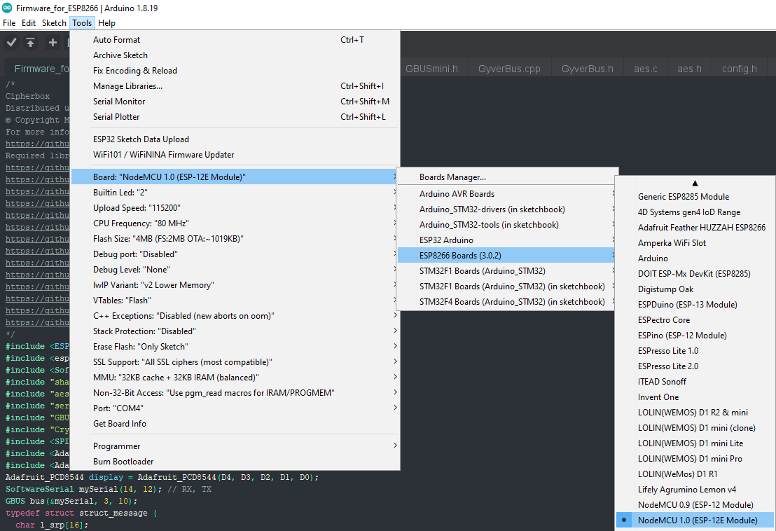Select NodeMCU 1.0 (ESP-12E Module) radio item
This screenshot has width=776, height=531.
pyautogui.click(x=695, y=520)
